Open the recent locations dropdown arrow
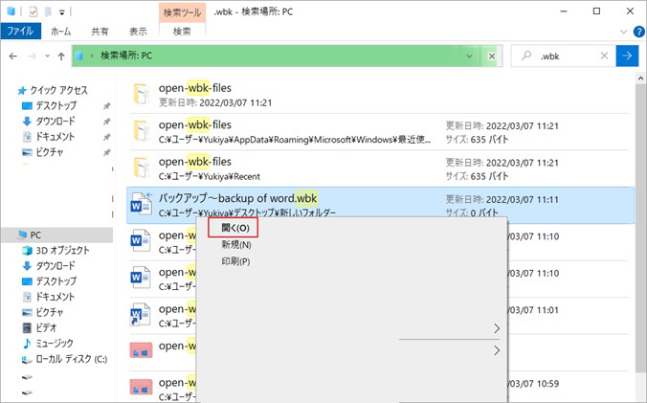 (x=48, y=56)
